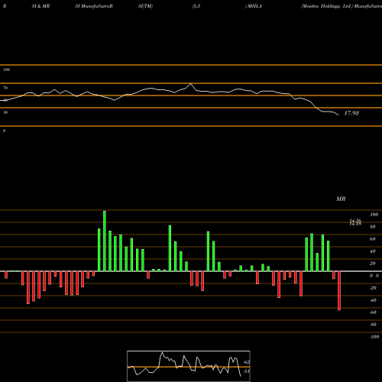Click the highest peak of the RSI line
The height and width of the screenshot is (382, 382).
click(x=190, y=83)
